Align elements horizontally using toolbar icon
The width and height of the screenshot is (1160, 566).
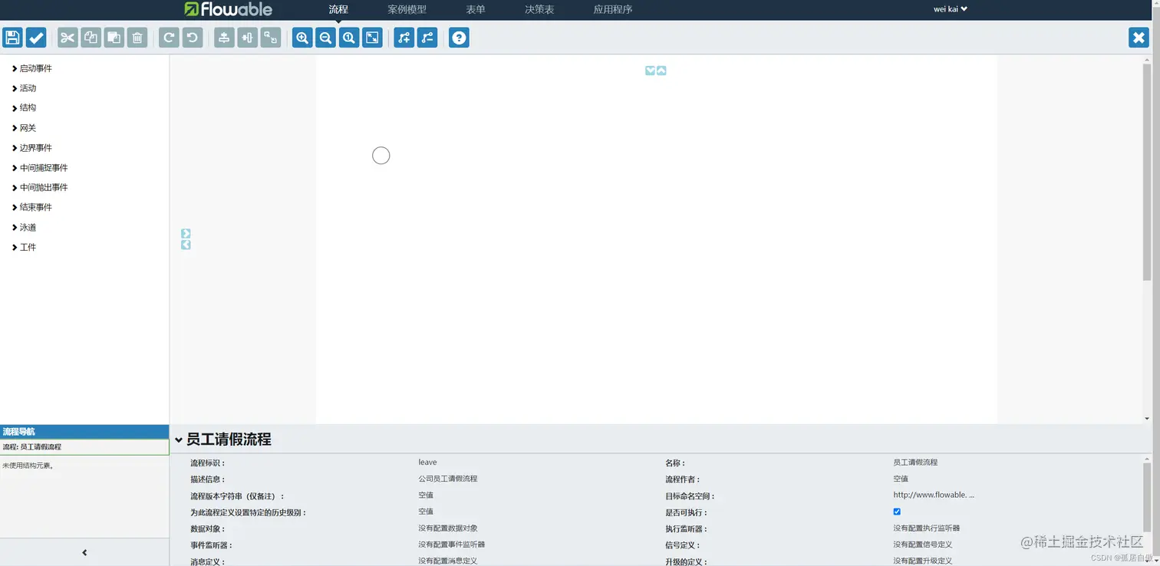coord(248,38)
